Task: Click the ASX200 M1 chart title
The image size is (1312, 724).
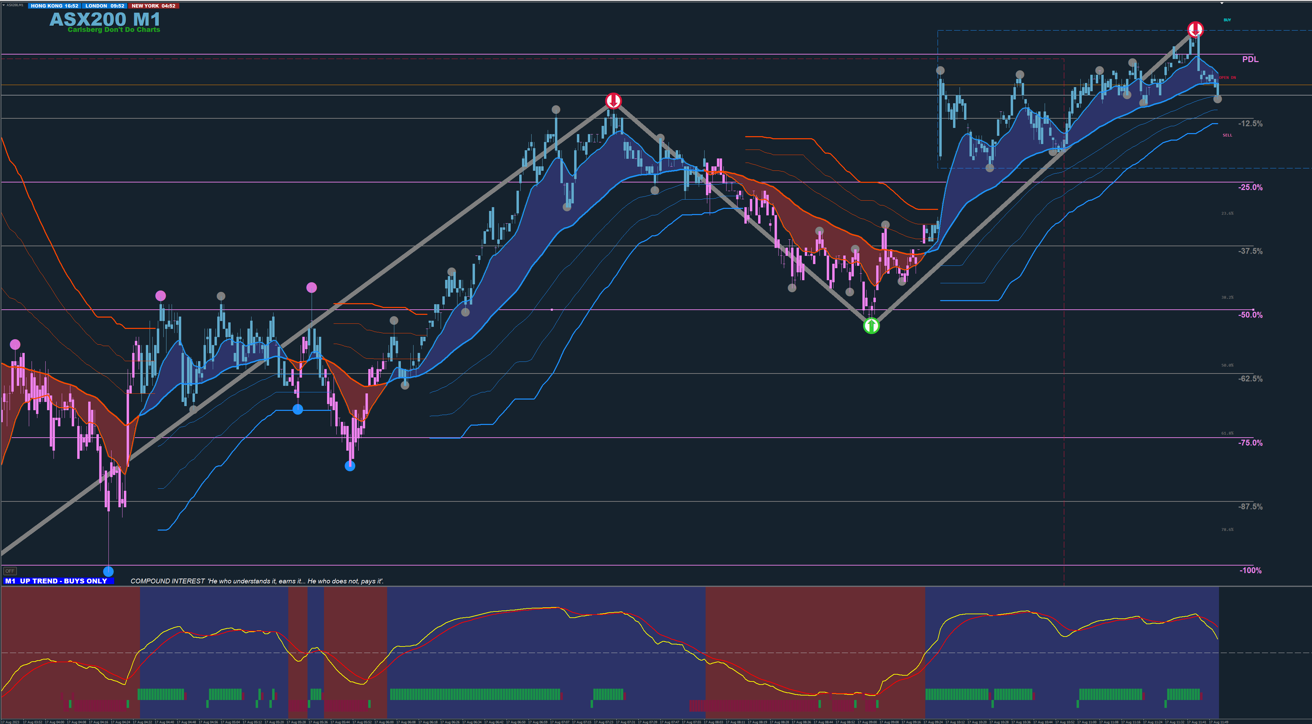Action: (105, 19)
